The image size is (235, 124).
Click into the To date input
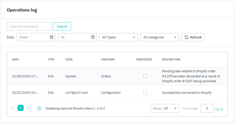75,37
